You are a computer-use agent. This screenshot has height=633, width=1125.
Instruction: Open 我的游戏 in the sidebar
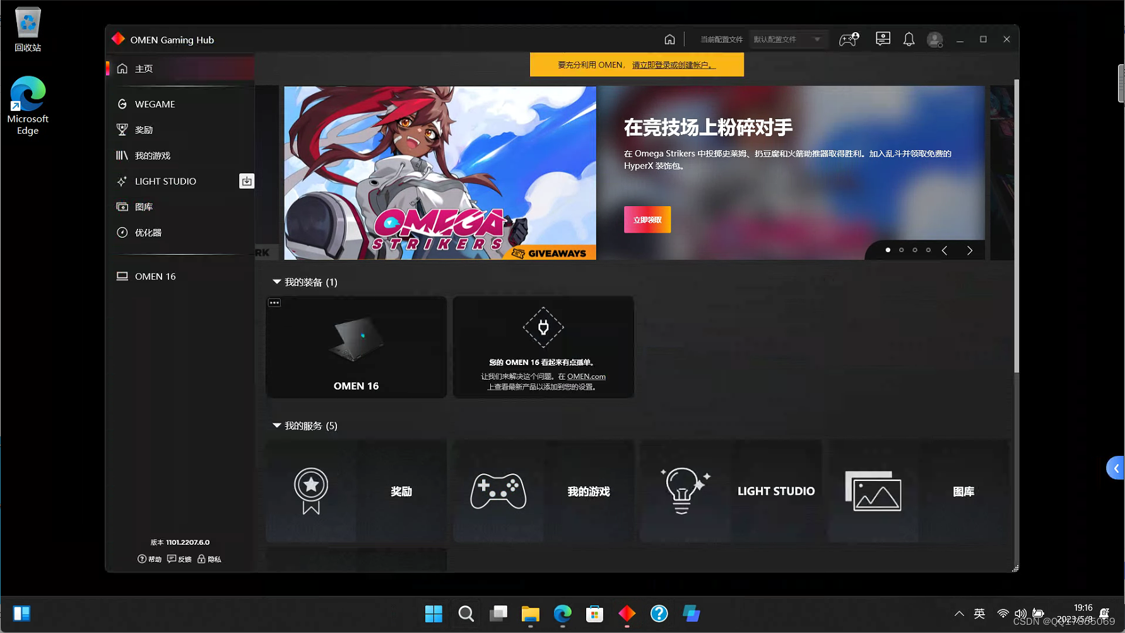coord(180,156)
